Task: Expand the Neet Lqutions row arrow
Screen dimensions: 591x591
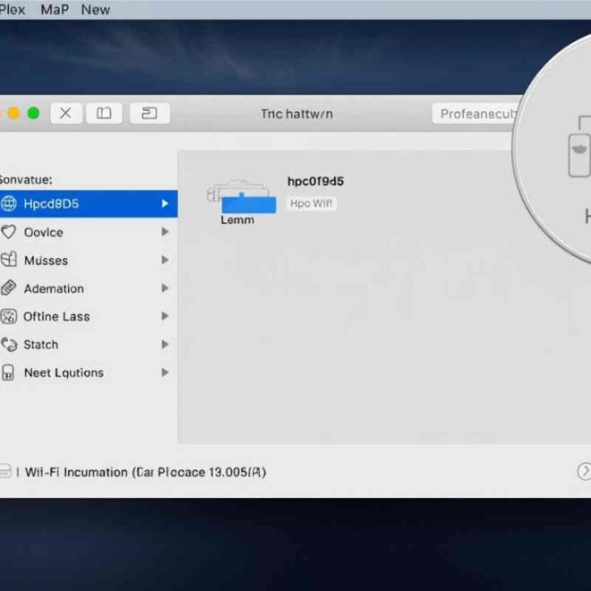Action: pos(165,373)
